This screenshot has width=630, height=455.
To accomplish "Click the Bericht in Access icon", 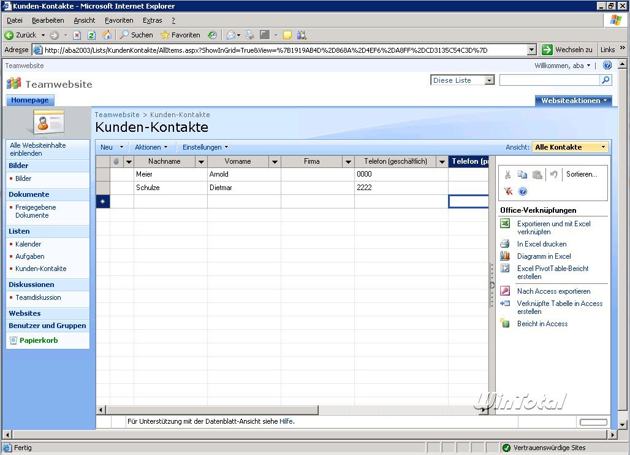I will (505, 323).
